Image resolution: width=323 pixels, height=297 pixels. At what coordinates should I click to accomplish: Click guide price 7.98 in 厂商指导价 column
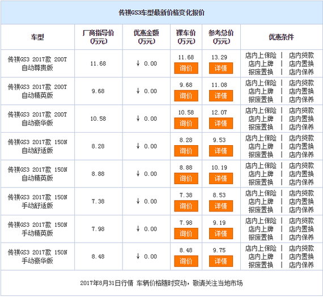coord(98,229)
